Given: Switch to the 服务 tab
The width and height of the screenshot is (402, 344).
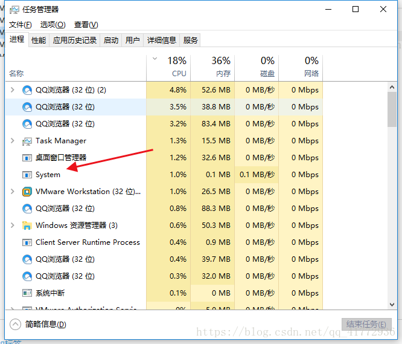Looking at the screenshot, I should pyautogui.click(x=190, y=41).
